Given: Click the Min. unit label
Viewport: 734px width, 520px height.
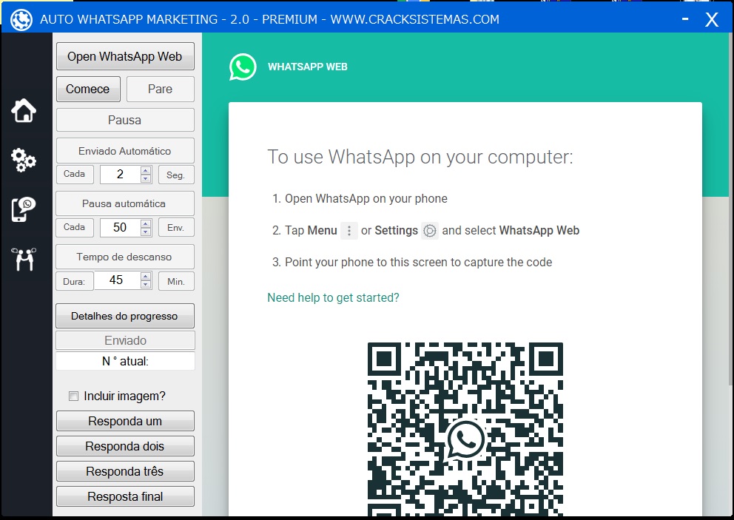Looking at the screenshot, I should (176, 281).
